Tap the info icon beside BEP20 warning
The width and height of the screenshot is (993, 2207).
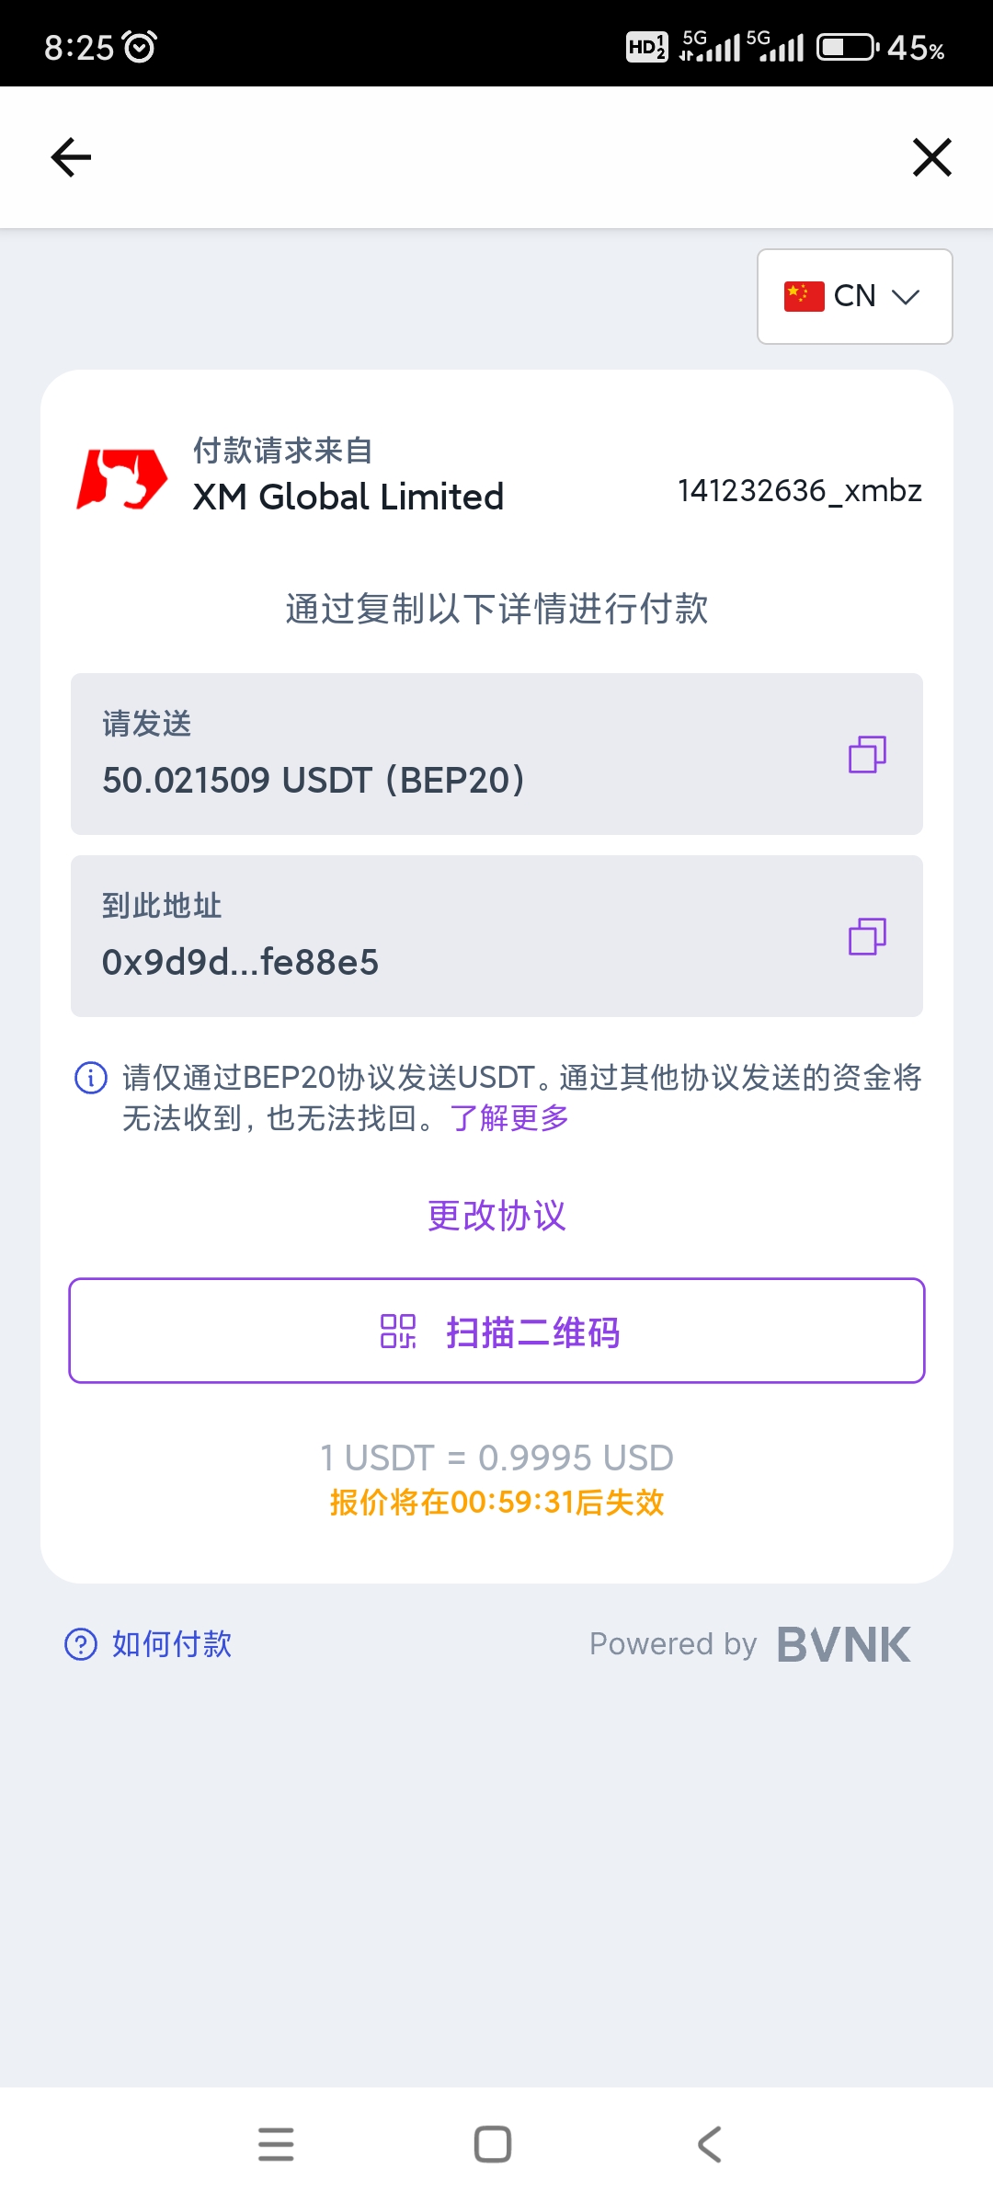pos(90,1077)
